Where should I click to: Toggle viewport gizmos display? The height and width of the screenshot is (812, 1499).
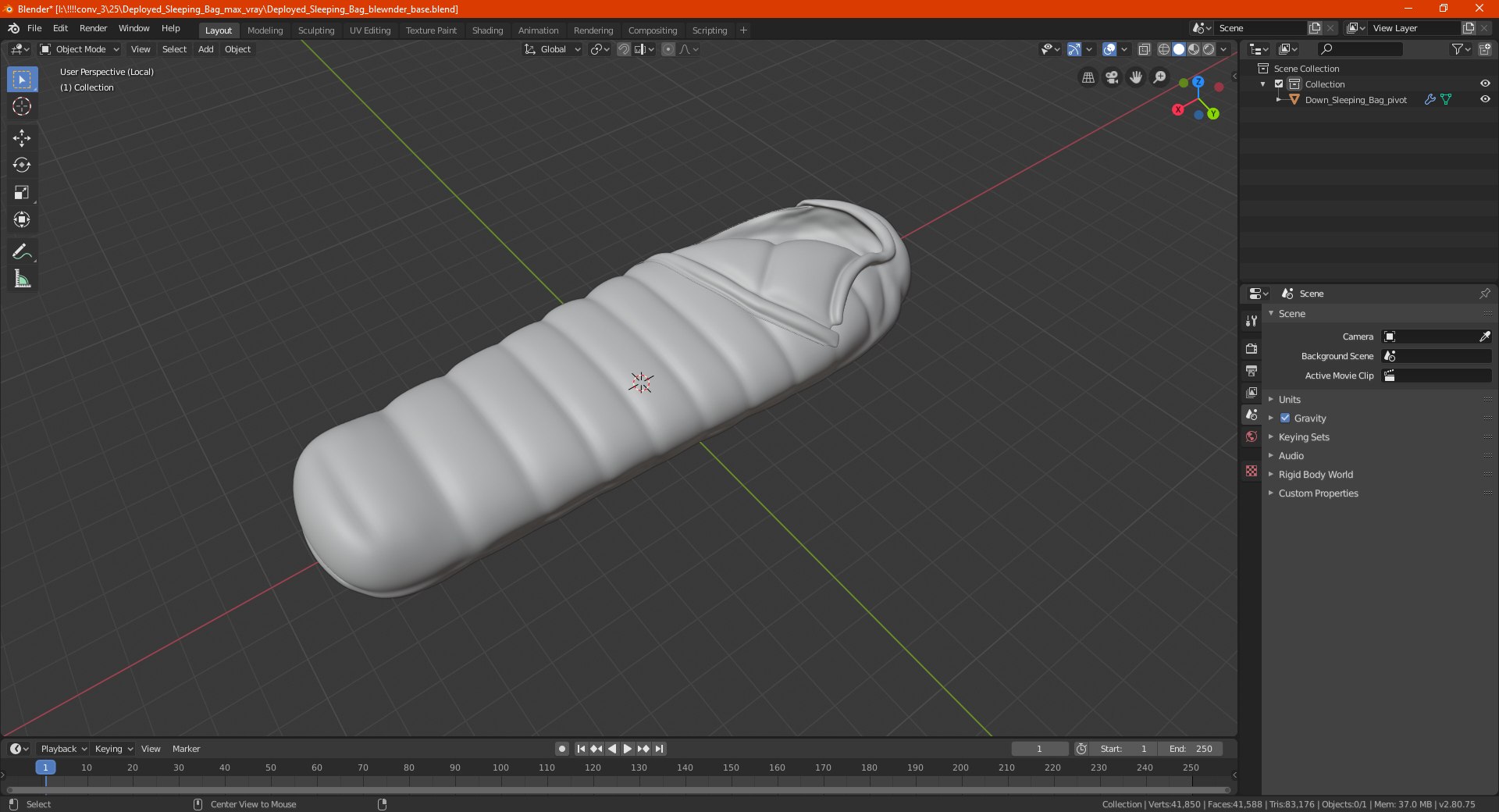[x=1074, y=49]
